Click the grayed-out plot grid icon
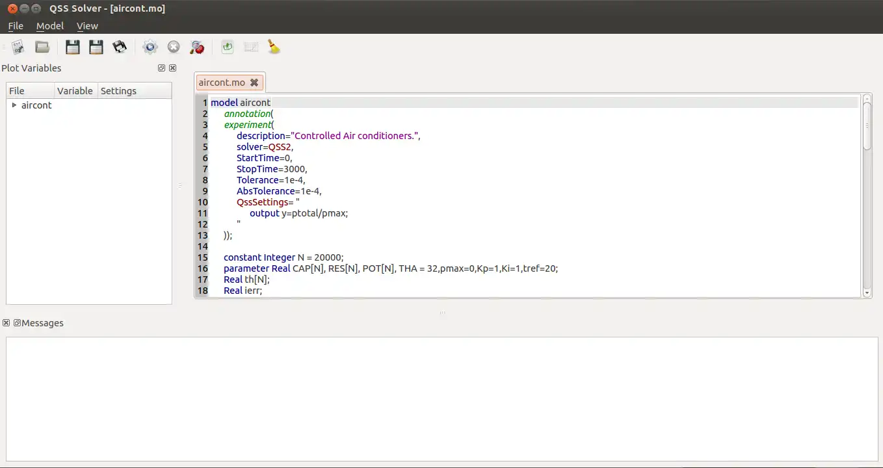This screenshot has height=468, width=883. coord(251,47)
